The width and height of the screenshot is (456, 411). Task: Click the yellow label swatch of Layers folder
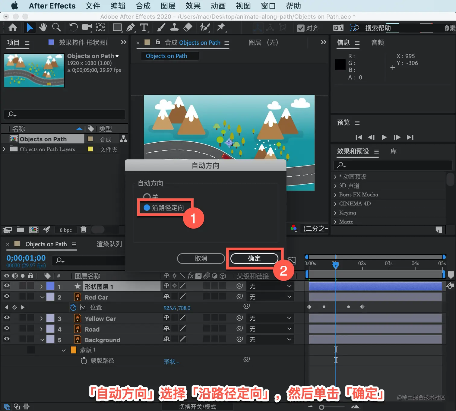[x=90, y=149]
